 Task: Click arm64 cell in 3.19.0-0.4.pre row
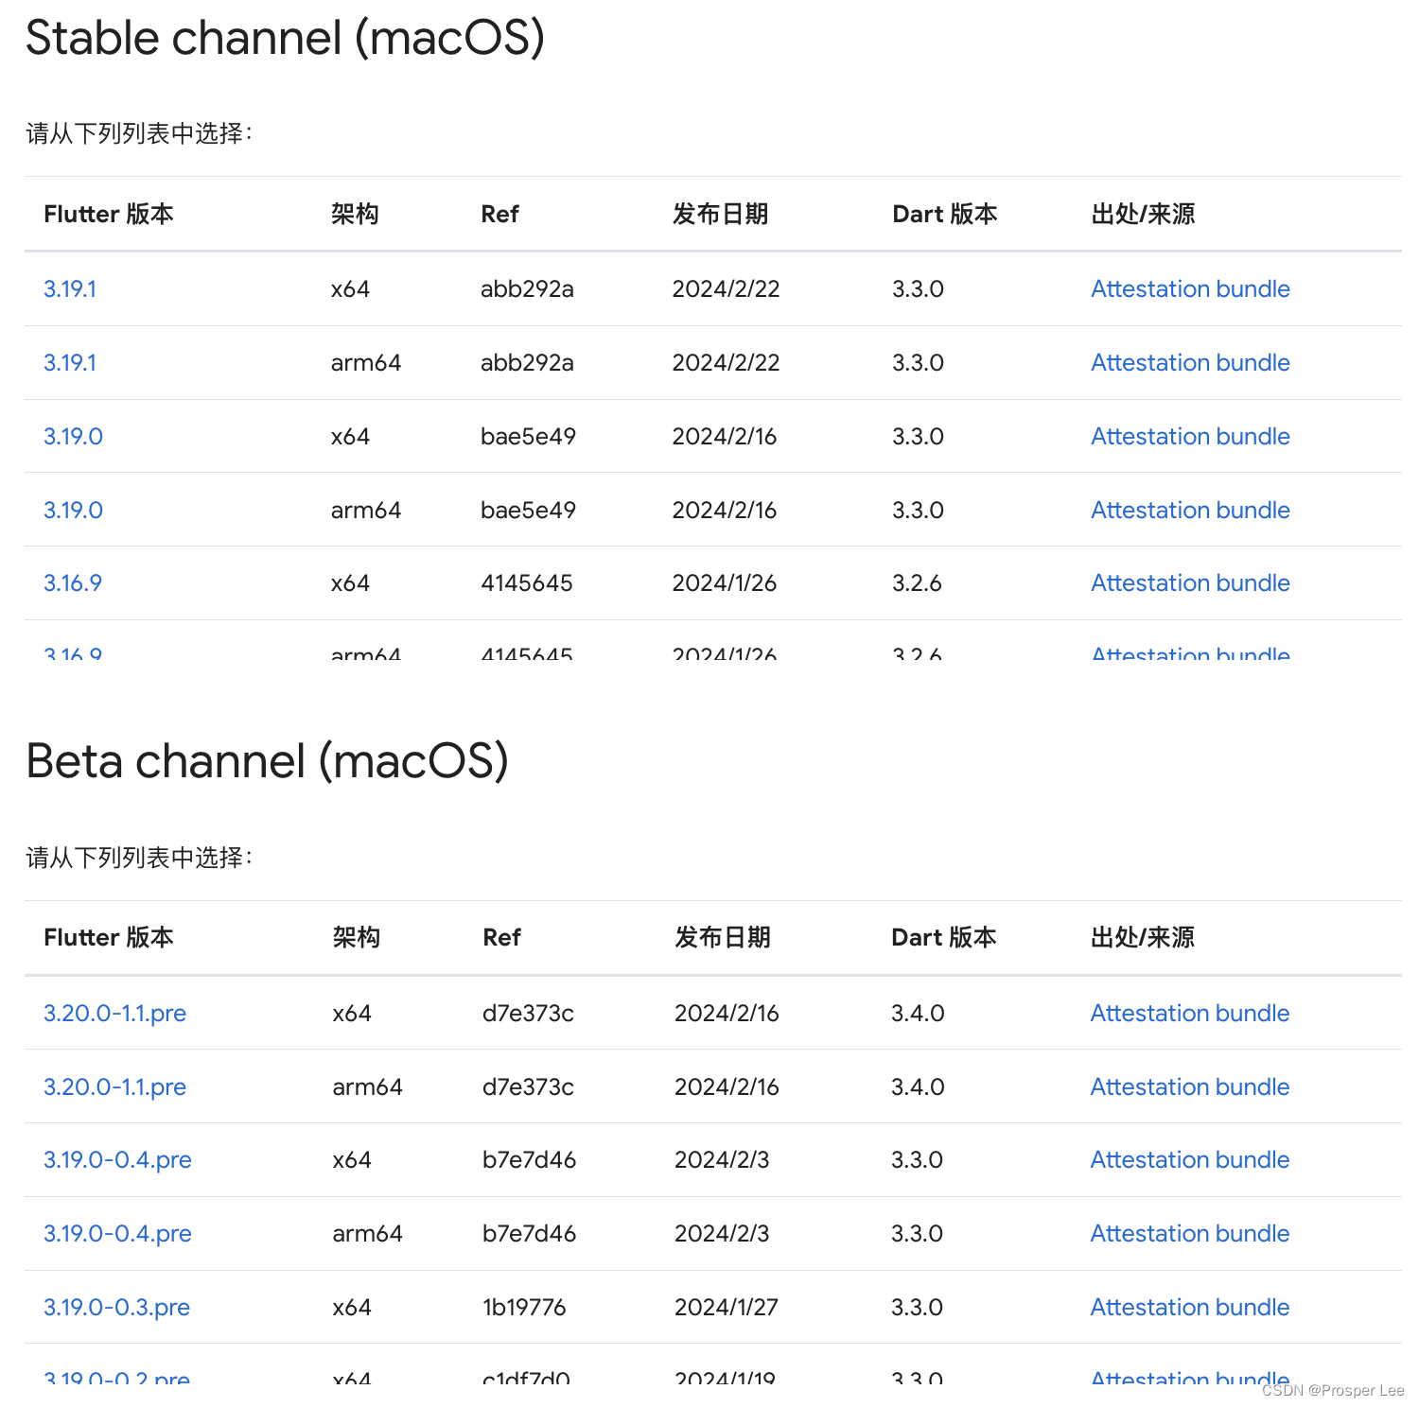(x=367, y=1234)
